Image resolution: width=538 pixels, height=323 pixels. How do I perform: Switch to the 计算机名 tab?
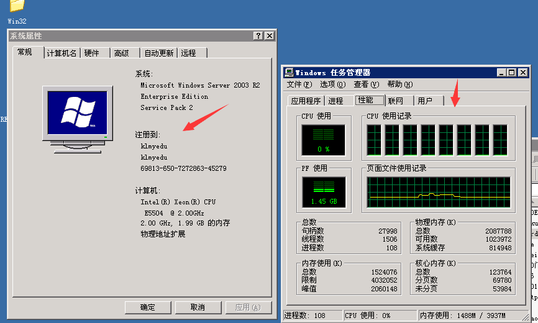click(62, 53)
